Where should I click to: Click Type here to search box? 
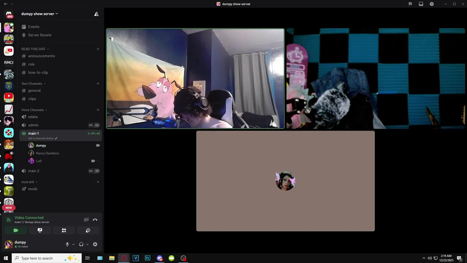[x=47, y=258]
